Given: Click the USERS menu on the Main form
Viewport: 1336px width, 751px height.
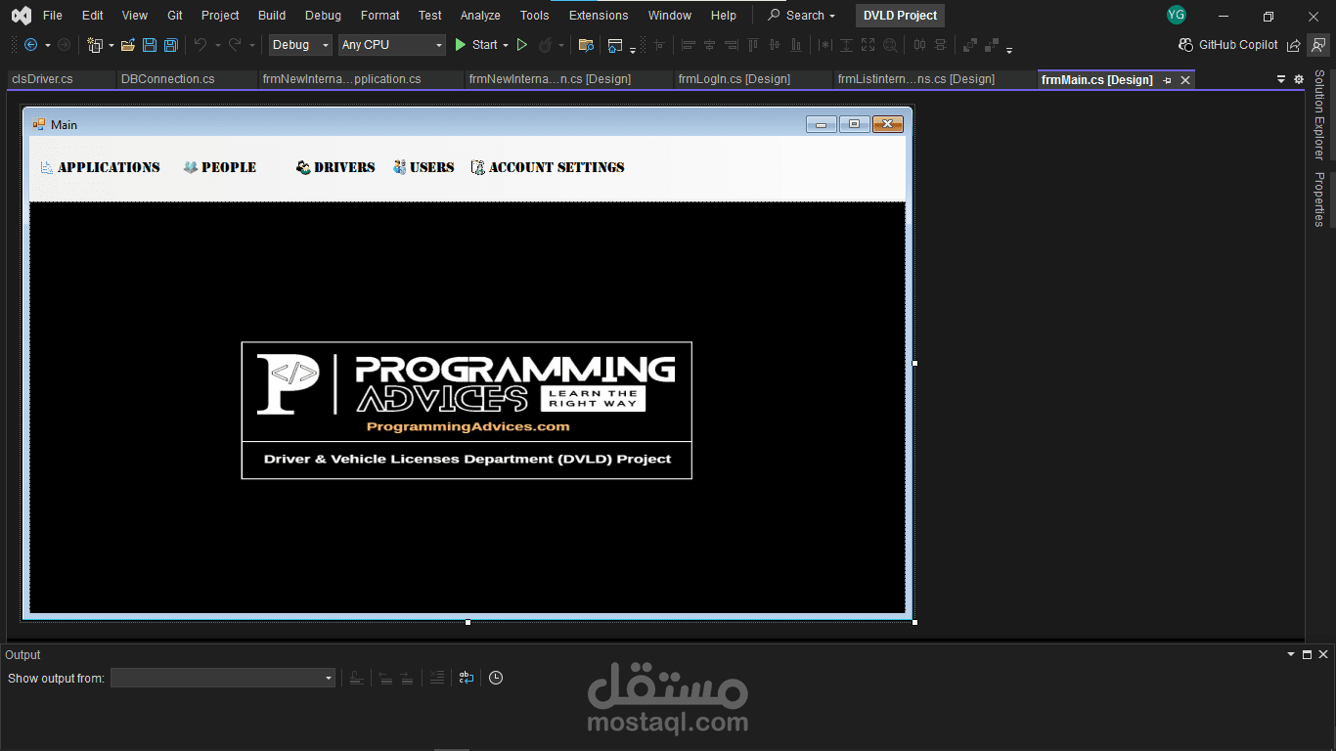Looking at the screenshot, I should 423,167.
